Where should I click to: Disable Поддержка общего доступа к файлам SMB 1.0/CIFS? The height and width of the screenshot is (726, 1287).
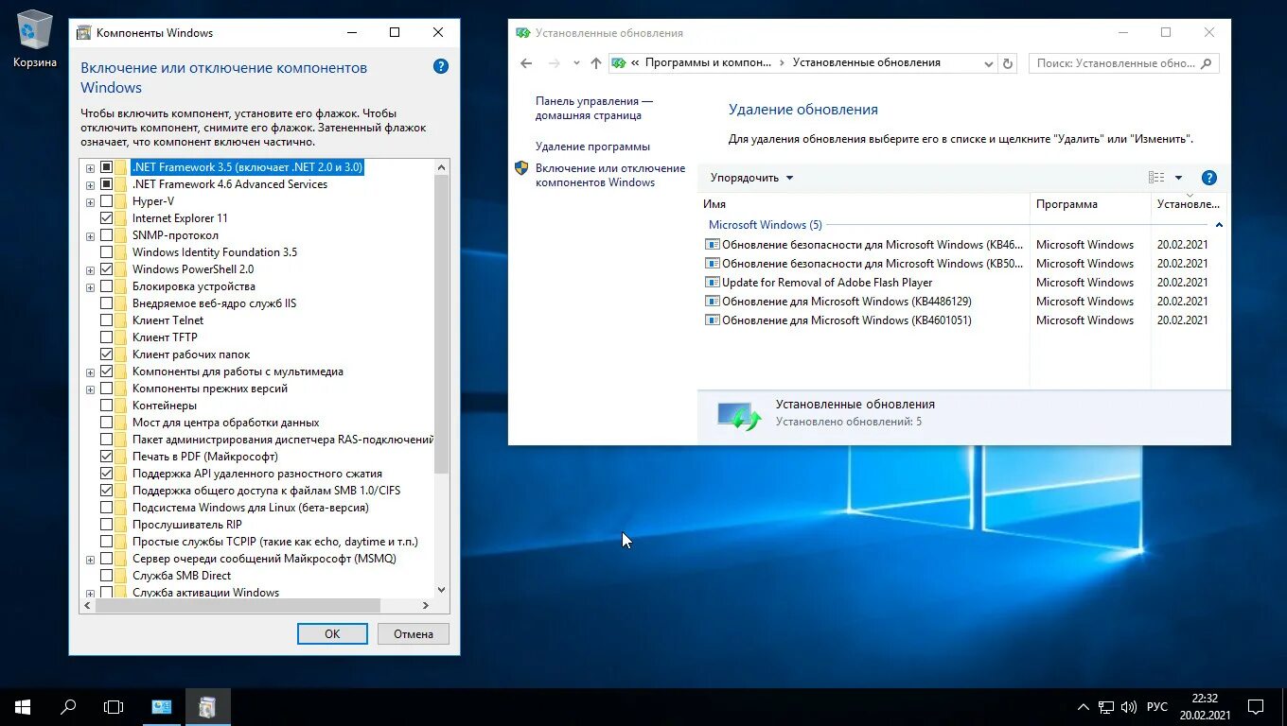click(x=106, y=491)
